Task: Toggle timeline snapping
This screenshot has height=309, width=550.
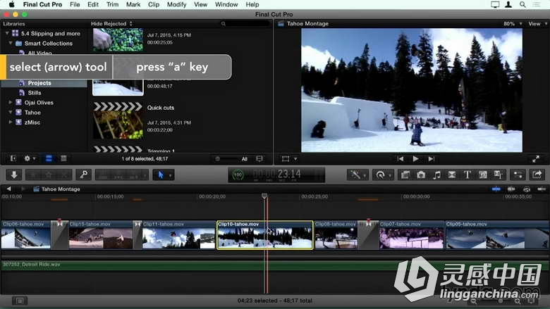Action: coord(542,189)
